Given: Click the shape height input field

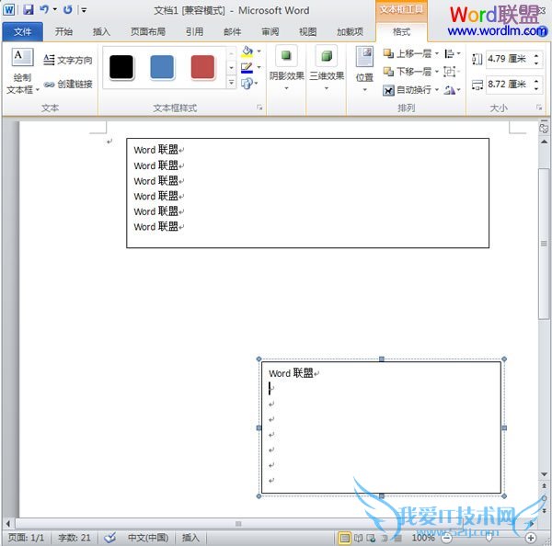Looking at the screenshot, I should click(x=507, y=59).
